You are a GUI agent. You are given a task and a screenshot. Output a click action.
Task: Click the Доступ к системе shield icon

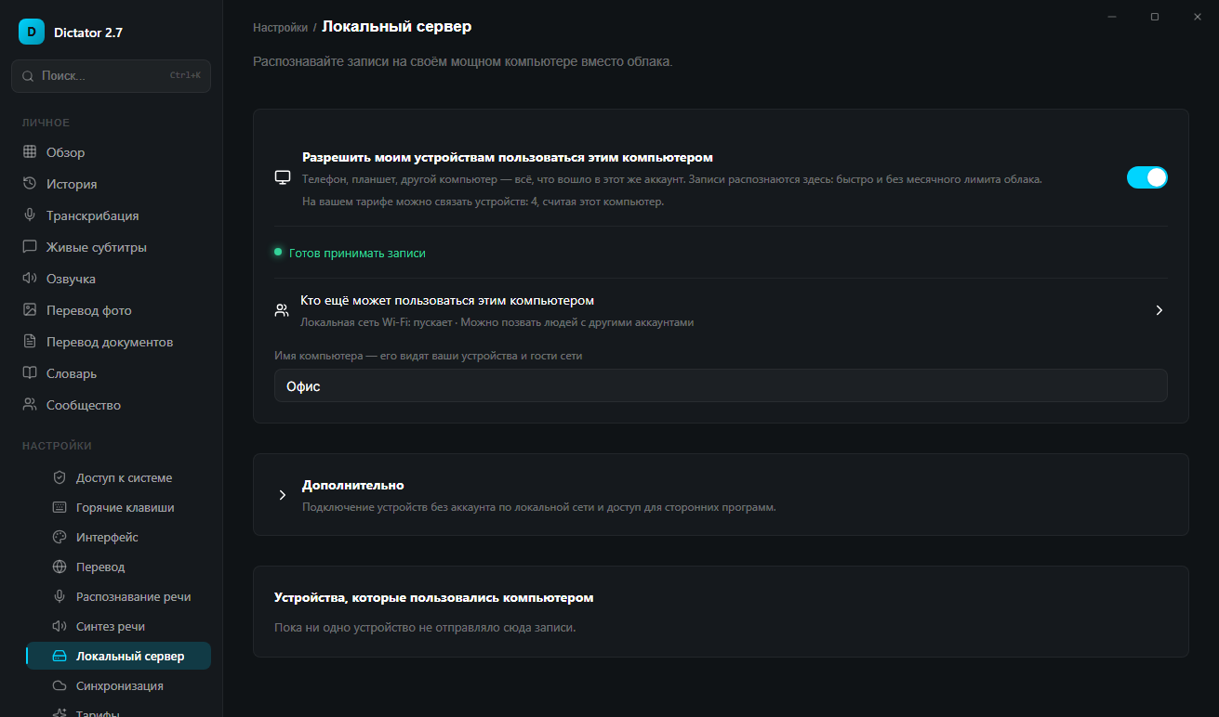click(60, 477)
